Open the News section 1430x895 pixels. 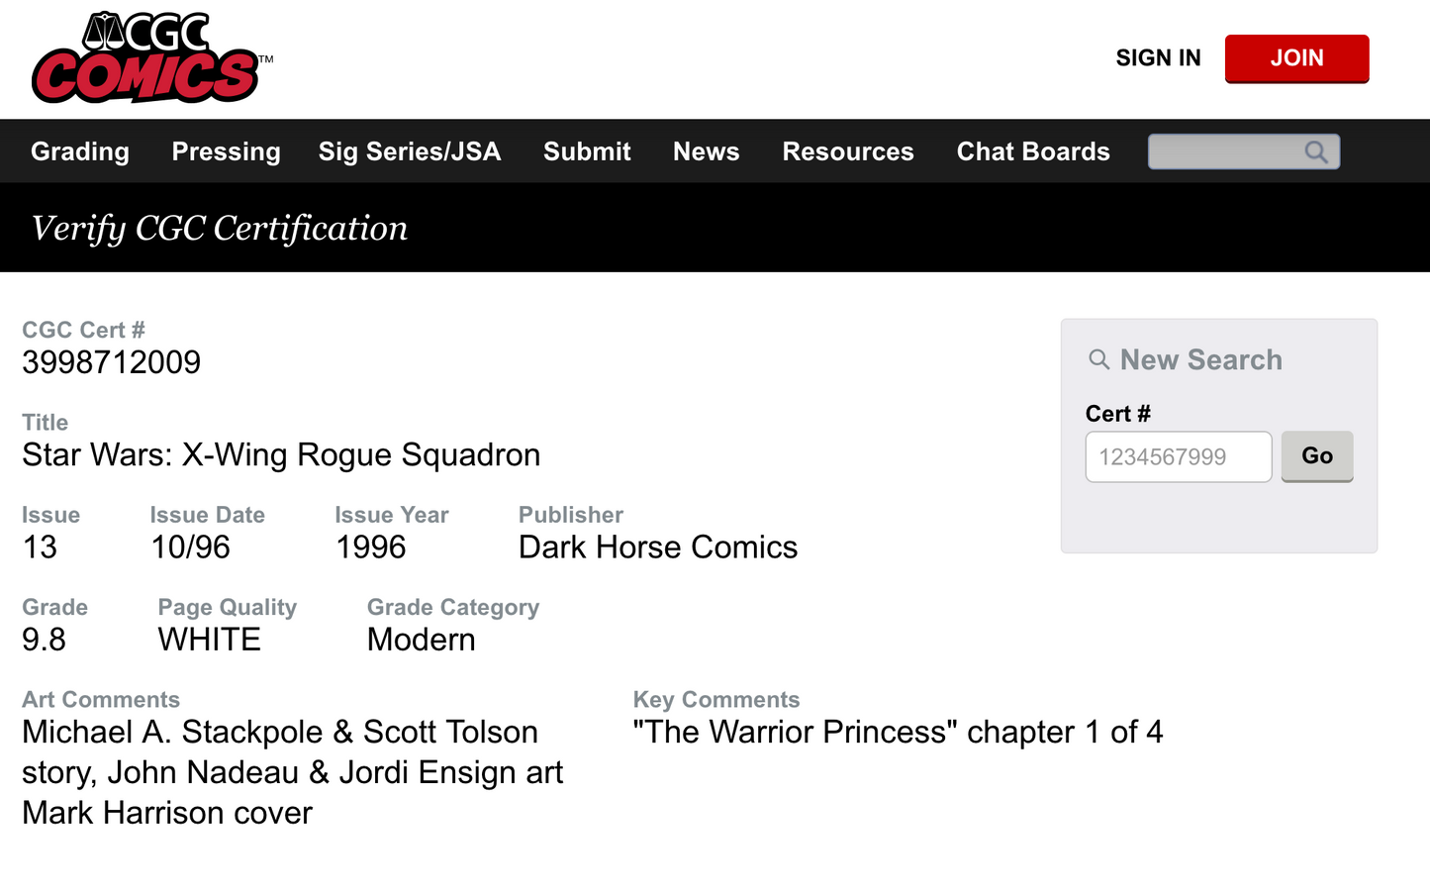click(x=707, y=151)
